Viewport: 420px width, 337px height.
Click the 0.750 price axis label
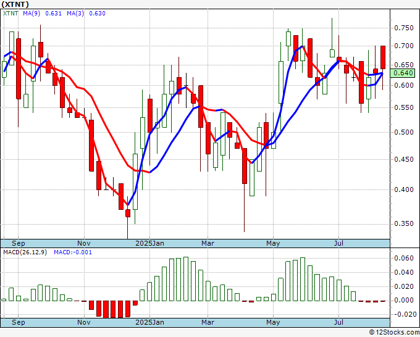[404, 28]
